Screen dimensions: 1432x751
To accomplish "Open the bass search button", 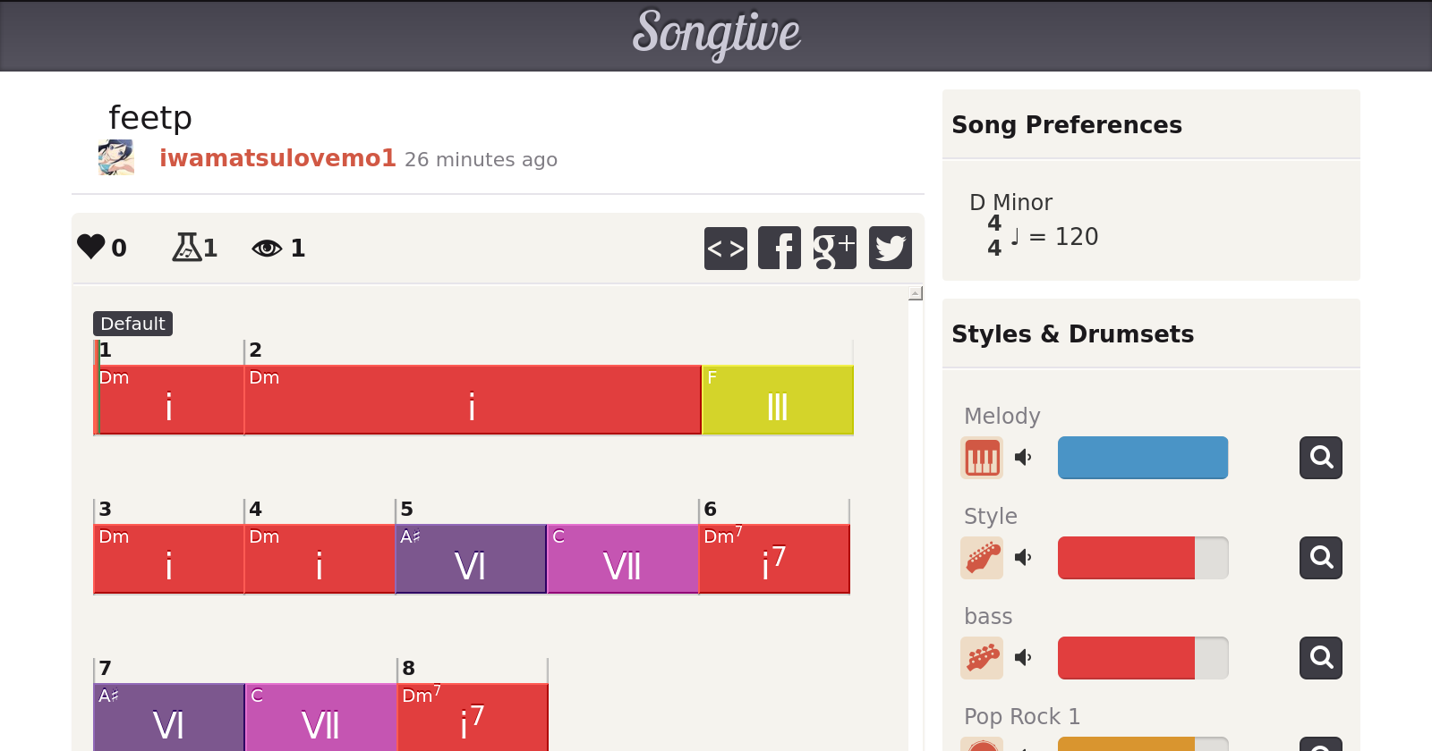I will [x=1320, y=658].
